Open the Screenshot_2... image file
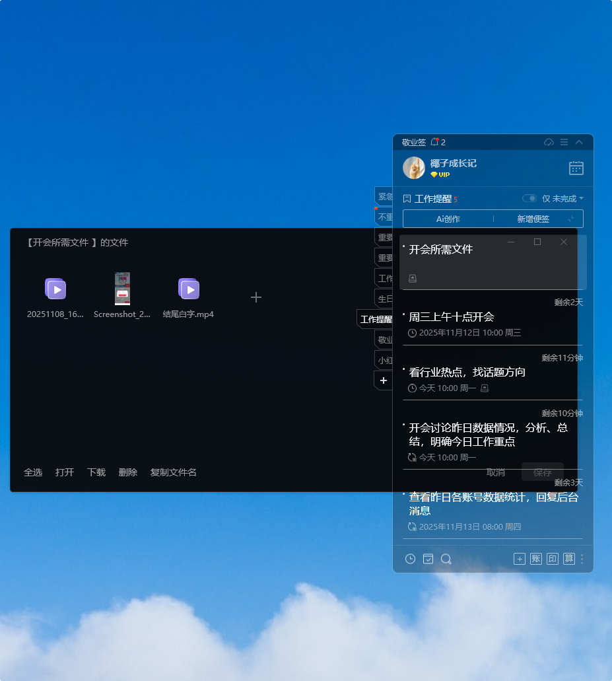Screen dimensions: 612x681 (122, 296)
